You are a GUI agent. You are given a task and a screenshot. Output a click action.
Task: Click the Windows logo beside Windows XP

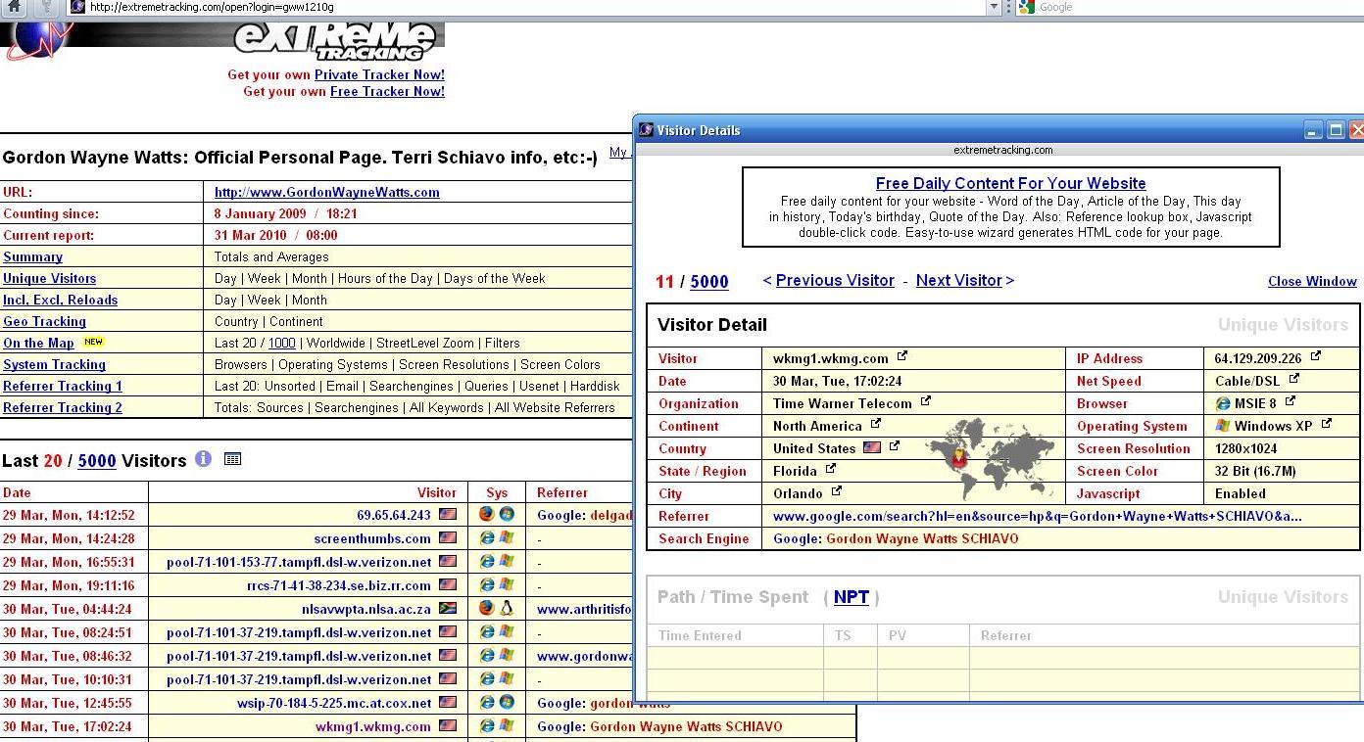1223,426
